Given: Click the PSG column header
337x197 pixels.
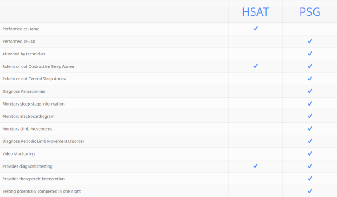Looking at the screenshot, I should point(309,12).
